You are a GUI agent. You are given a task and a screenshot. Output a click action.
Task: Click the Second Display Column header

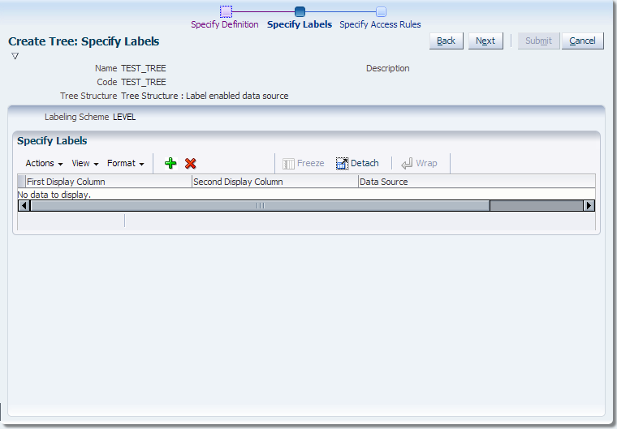coord(275,182)
